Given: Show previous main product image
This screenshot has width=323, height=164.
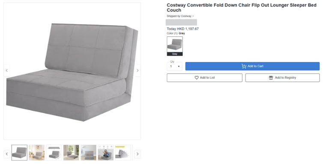Looking at the screenshot, I should point(7,71).
